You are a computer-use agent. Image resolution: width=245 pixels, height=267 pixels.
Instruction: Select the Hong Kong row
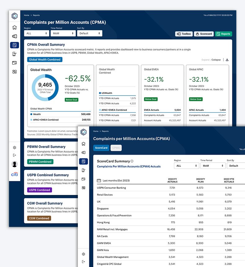(171, 222)
